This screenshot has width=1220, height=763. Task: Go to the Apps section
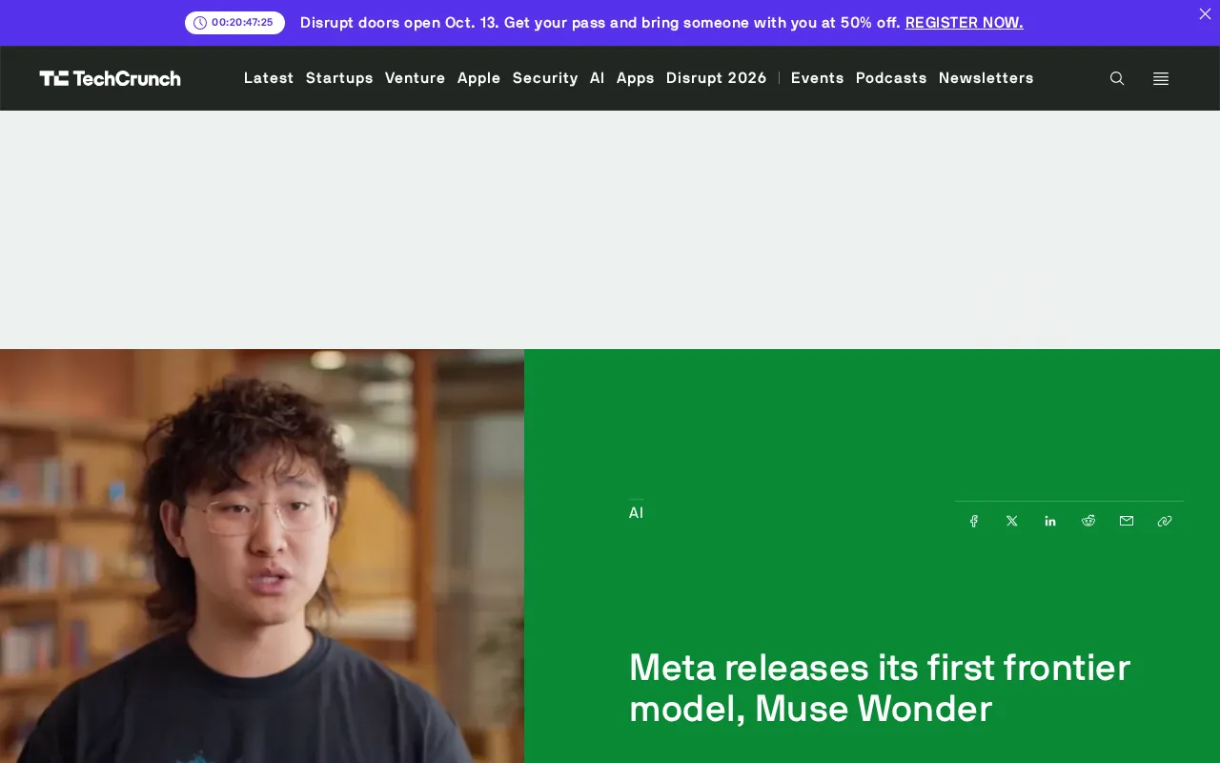[636, 78]
